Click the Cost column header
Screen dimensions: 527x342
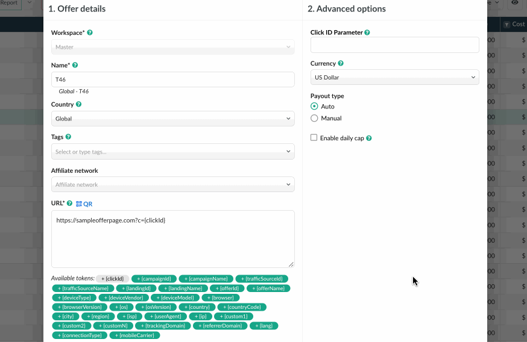point(519,24)
